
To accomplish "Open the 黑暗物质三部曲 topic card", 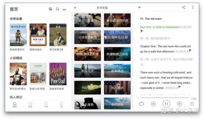I will point(117,54).
